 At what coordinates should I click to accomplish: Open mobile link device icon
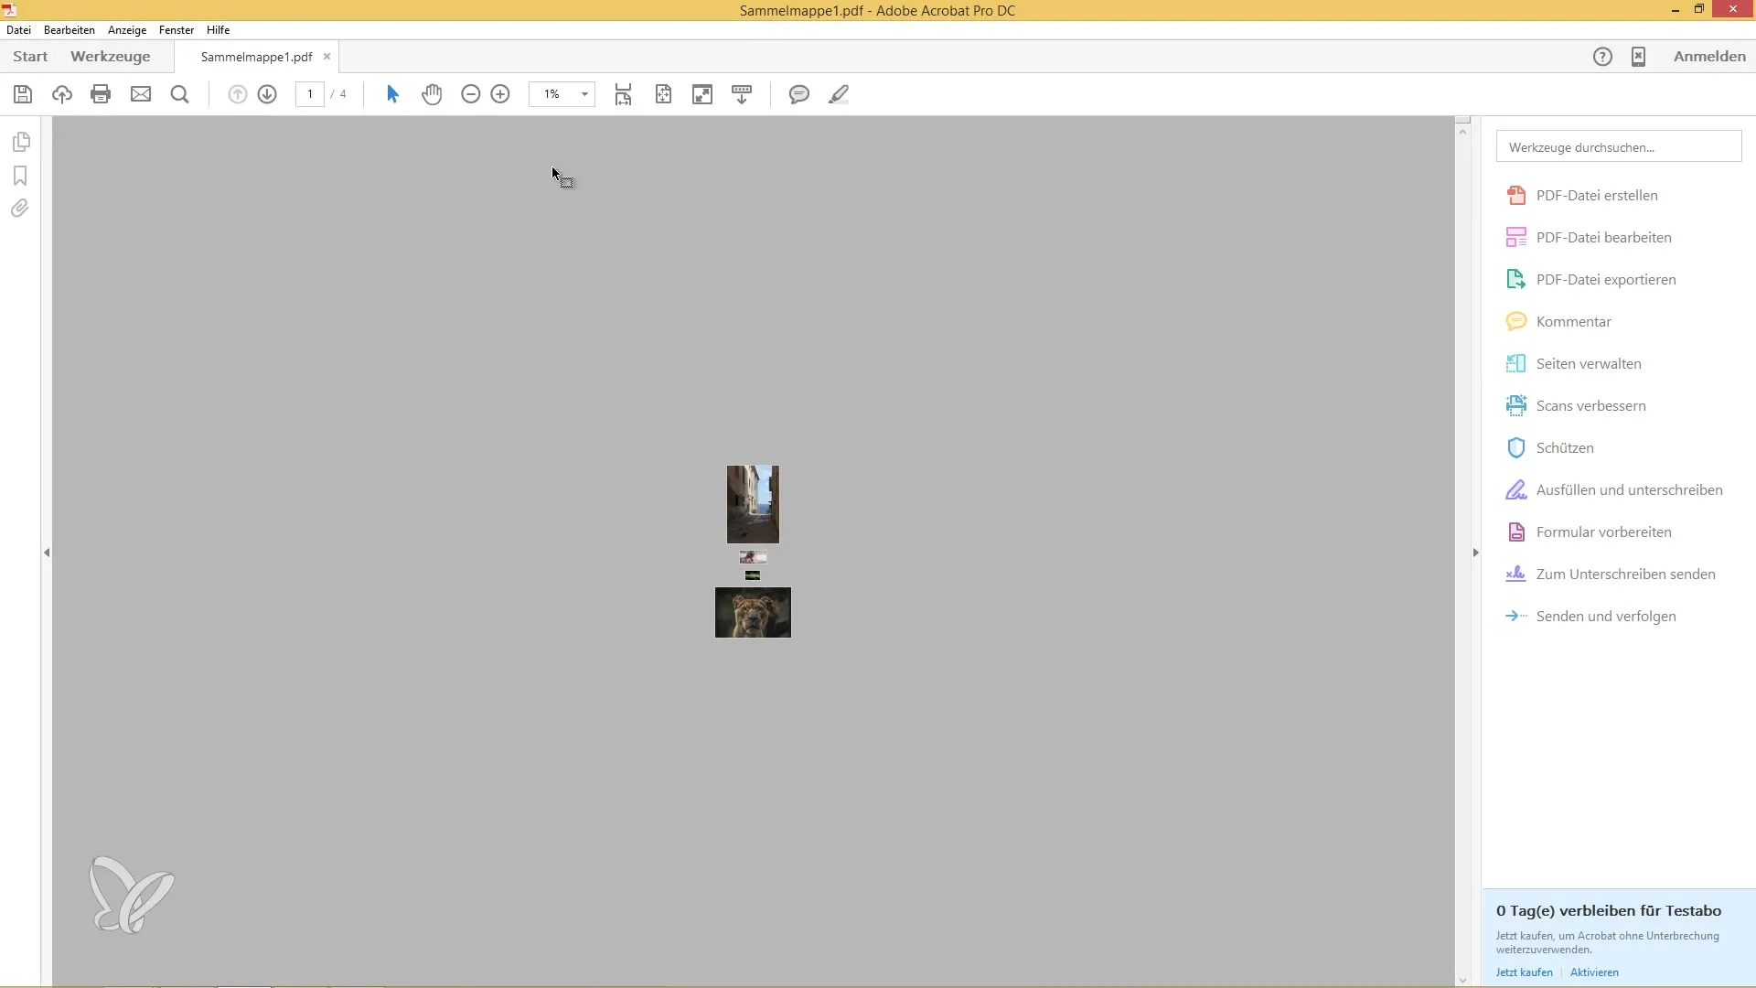click(x=1638, y=57)
